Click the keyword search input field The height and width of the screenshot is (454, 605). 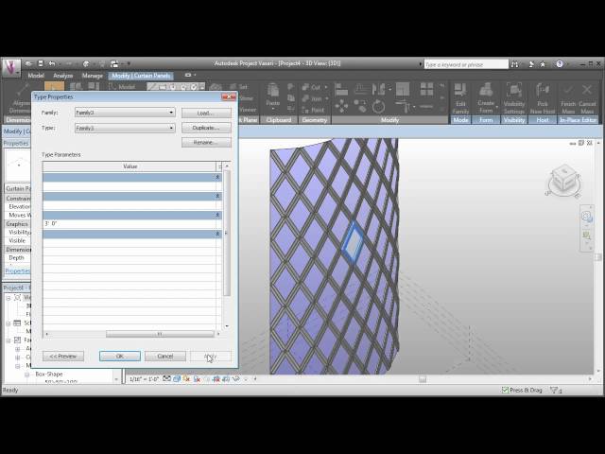[466, 64]
